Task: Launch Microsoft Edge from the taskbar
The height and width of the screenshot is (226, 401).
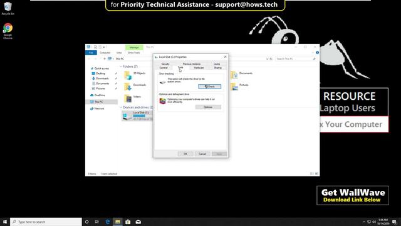Action: point(107,222)
